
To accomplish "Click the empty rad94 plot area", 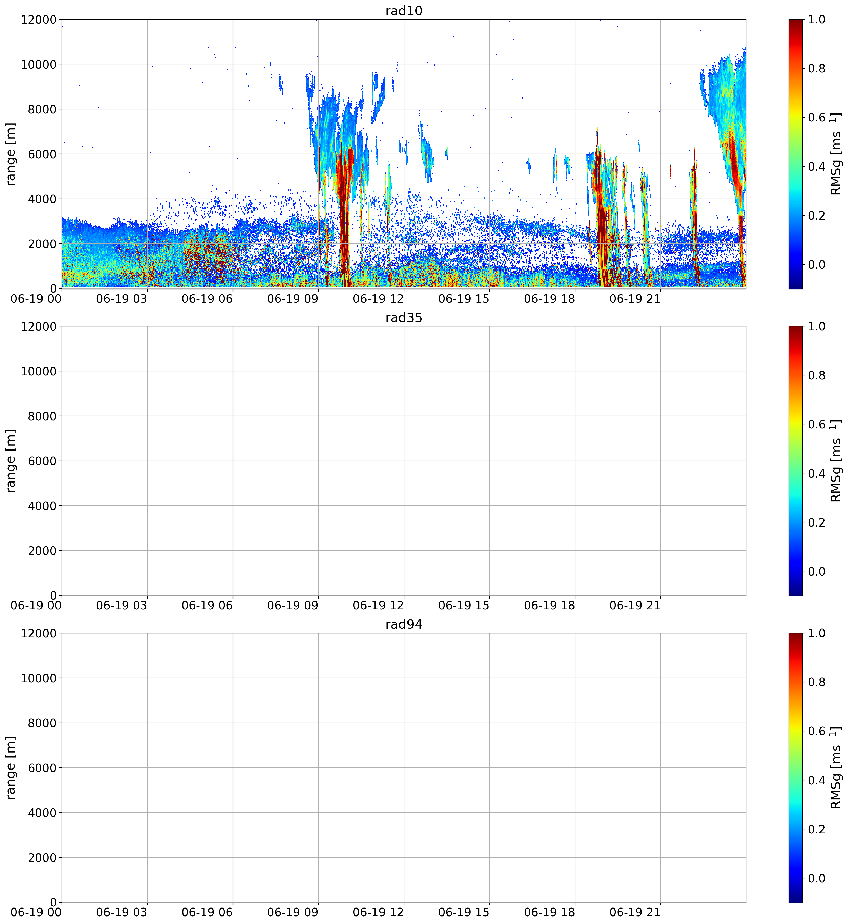I will point(404,768).
